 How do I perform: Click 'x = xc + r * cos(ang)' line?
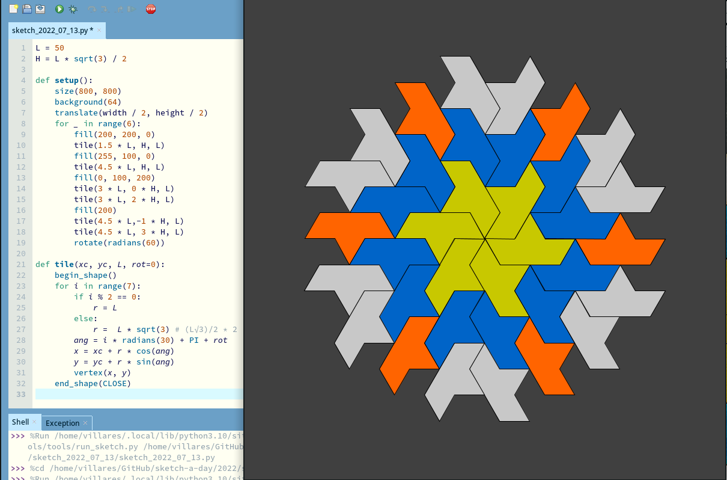tap(124, 351)
